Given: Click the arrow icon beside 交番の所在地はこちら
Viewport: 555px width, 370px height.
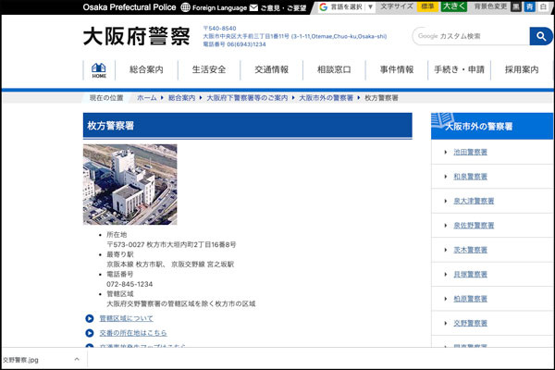Looking at the screenshot, I should 90,333.
